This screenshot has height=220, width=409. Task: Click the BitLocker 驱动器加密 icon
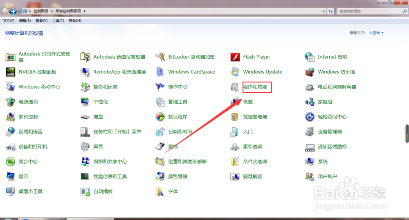pos(160,57)
